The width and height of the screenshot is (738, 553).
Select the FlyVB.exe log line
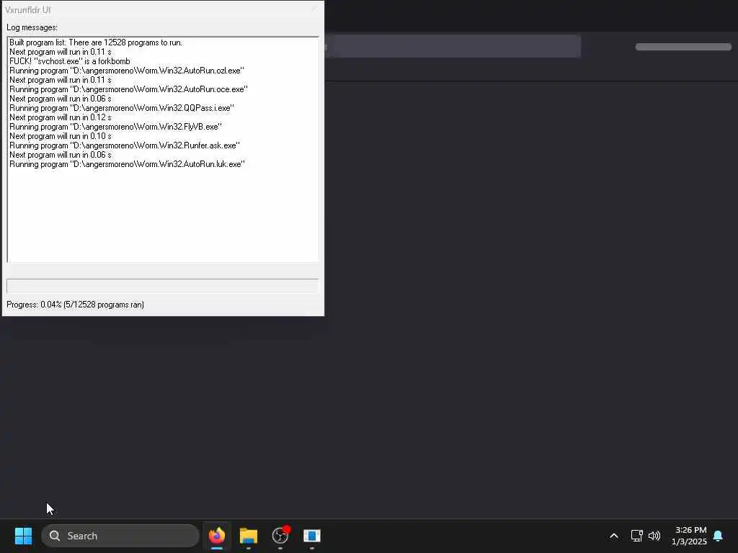click(115, 127)
